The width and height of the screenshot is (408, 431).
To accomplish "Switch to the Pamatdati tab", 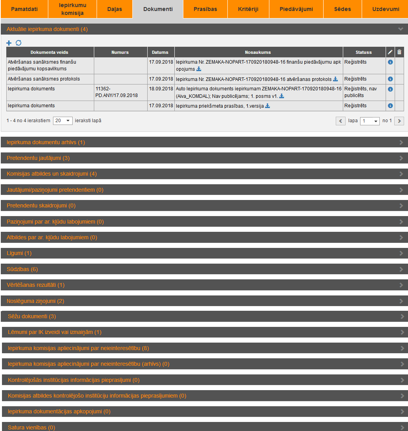I will coord(24,9).
